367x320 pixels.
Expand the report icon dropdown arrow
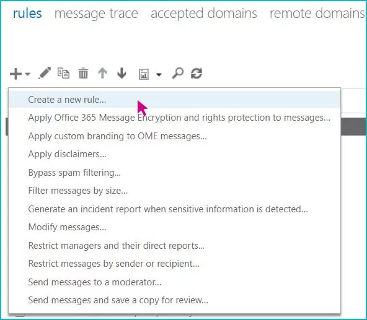tap(159, 74)
